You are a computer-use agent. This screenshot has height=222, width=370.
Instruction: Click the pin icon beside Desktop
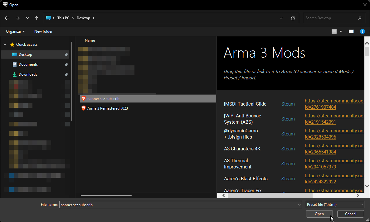pyautogui.click(x=66, y=54)
